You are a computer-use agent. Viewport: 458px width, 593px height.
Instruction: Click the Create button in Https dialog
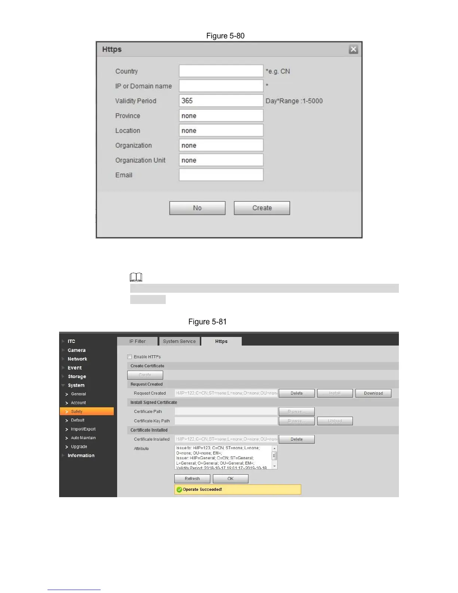click(x=262, y=208)
